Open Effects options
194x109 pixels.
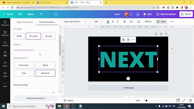[x=148, y=21]
